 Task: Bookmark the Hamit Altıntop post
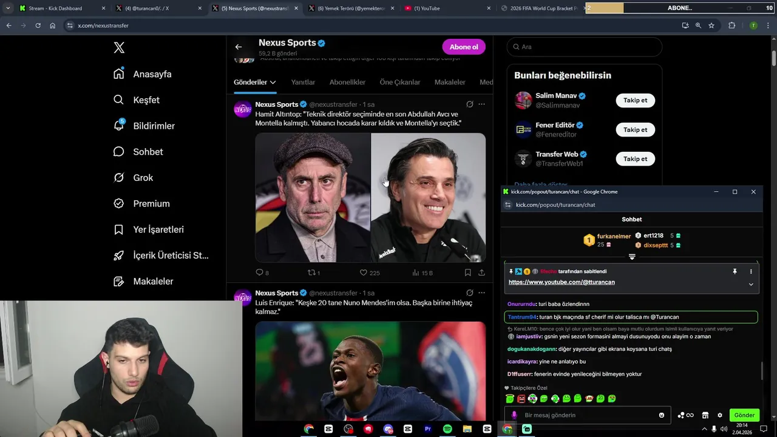pyautogui.click(x=468, y=273)
